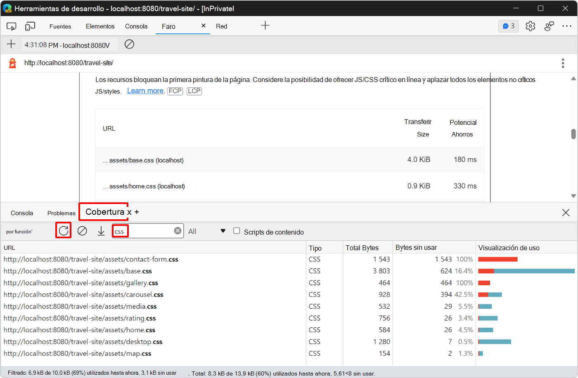Click the FCP metric badge
This screenshot has height=378, width=578.
tap(175, 91)
